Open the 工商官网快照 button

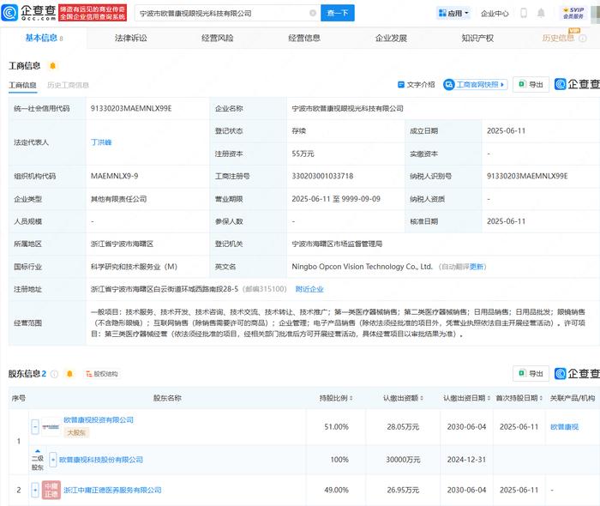[x=476, y=84]
